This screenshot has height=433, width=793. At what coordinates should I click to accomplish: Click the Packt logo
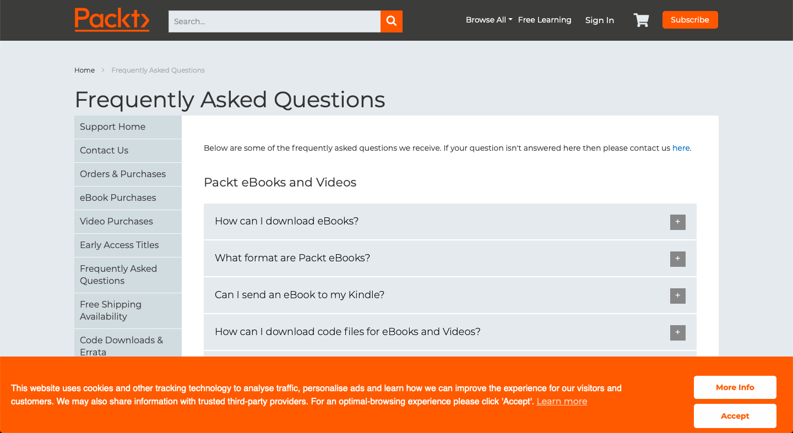[112, 20]
